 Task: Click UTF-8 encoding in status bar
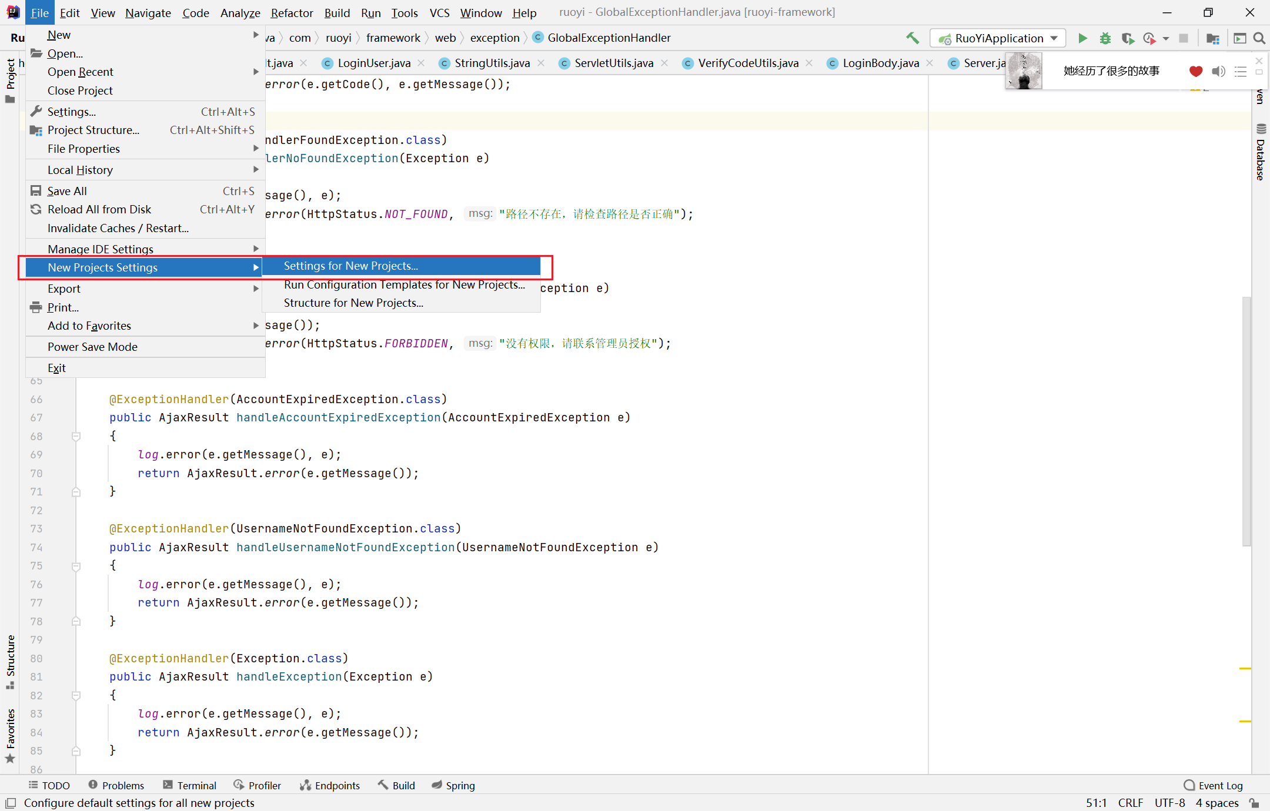tap(1169, 803)
